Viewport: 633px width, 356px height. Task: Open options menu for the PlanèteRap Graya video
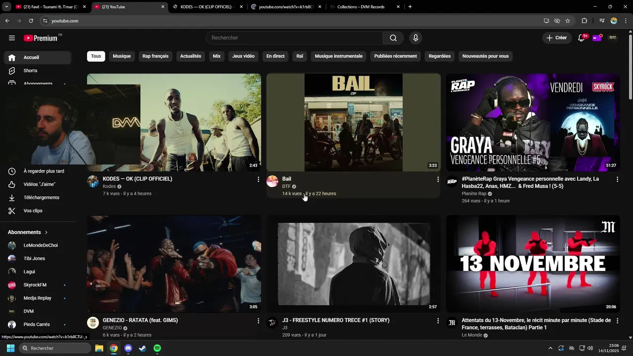tap(617, 179)
